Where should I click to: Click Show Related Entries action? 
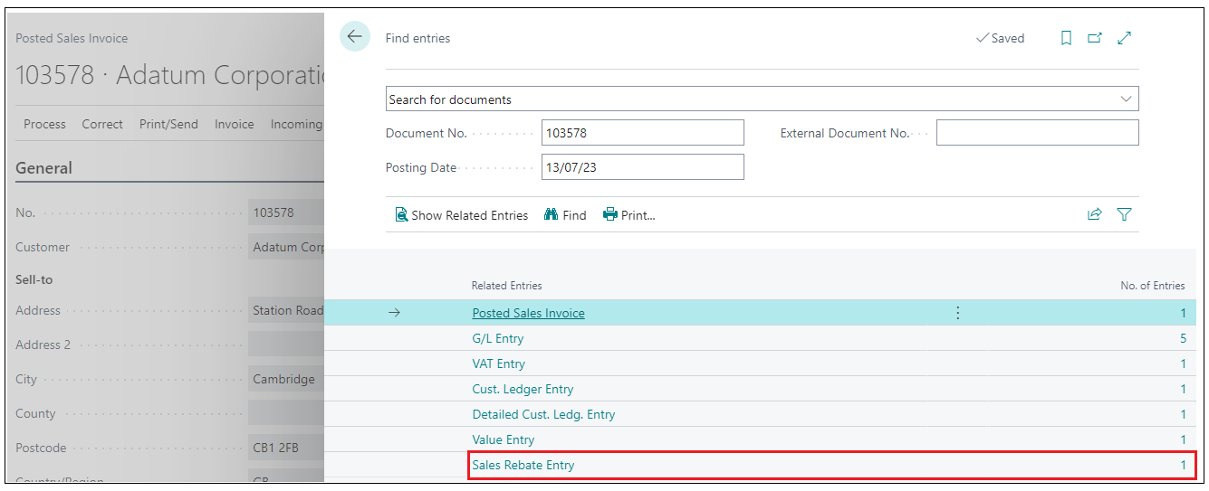coord(461,215)
